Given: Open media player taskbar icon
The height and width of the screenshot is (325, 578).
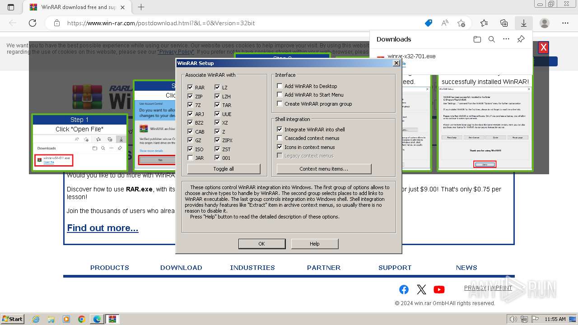Looking at the screenshot, I should click(x=66, y=319).
